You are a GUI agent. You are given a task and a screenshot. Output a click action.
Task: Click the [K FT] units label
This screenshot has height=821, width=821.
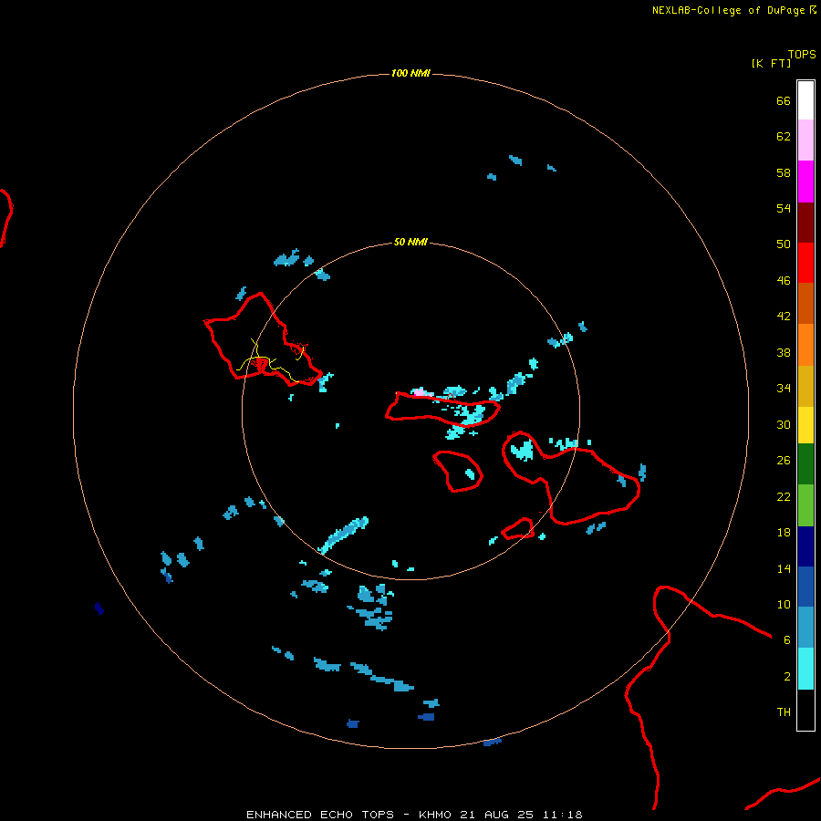pos(771,64)
